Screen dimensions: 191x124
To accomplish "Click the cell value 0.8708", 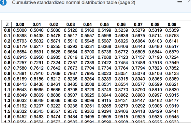I will coord(71,90).
